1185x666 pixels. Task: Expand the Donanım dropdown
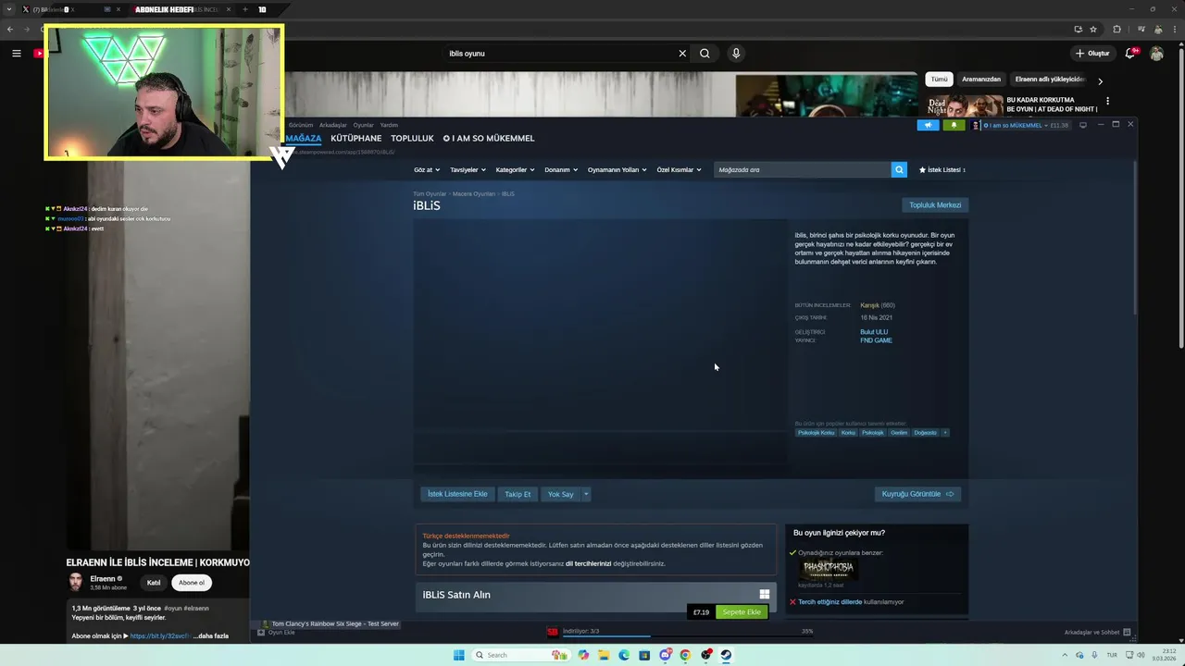pyautogui.click(x=561, y=170)
